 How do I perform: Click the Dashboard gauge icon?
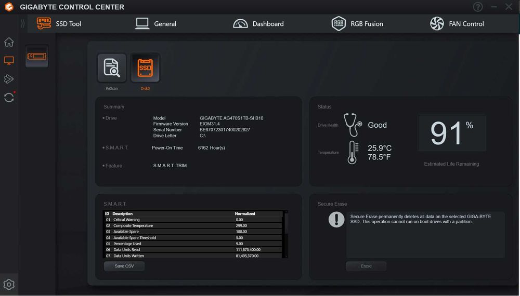240,23
